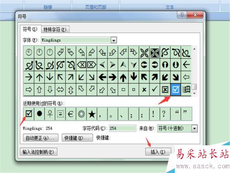Choose the bold up arrow symbol
The width and height of the screenshot is (230, 173).
123,77
